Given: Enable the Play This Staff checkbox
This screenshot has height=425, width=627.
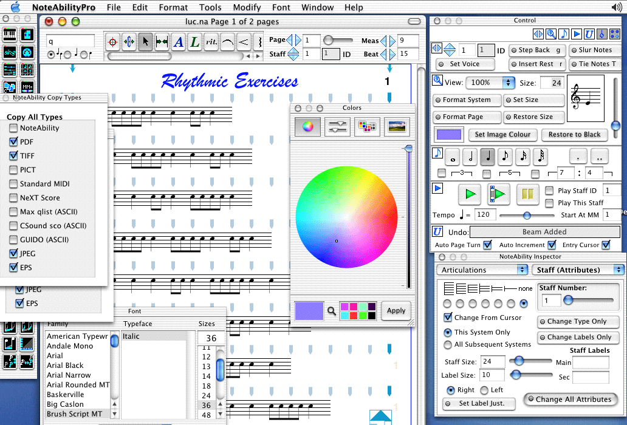Looking at the screenshot, I should point(549,203).
